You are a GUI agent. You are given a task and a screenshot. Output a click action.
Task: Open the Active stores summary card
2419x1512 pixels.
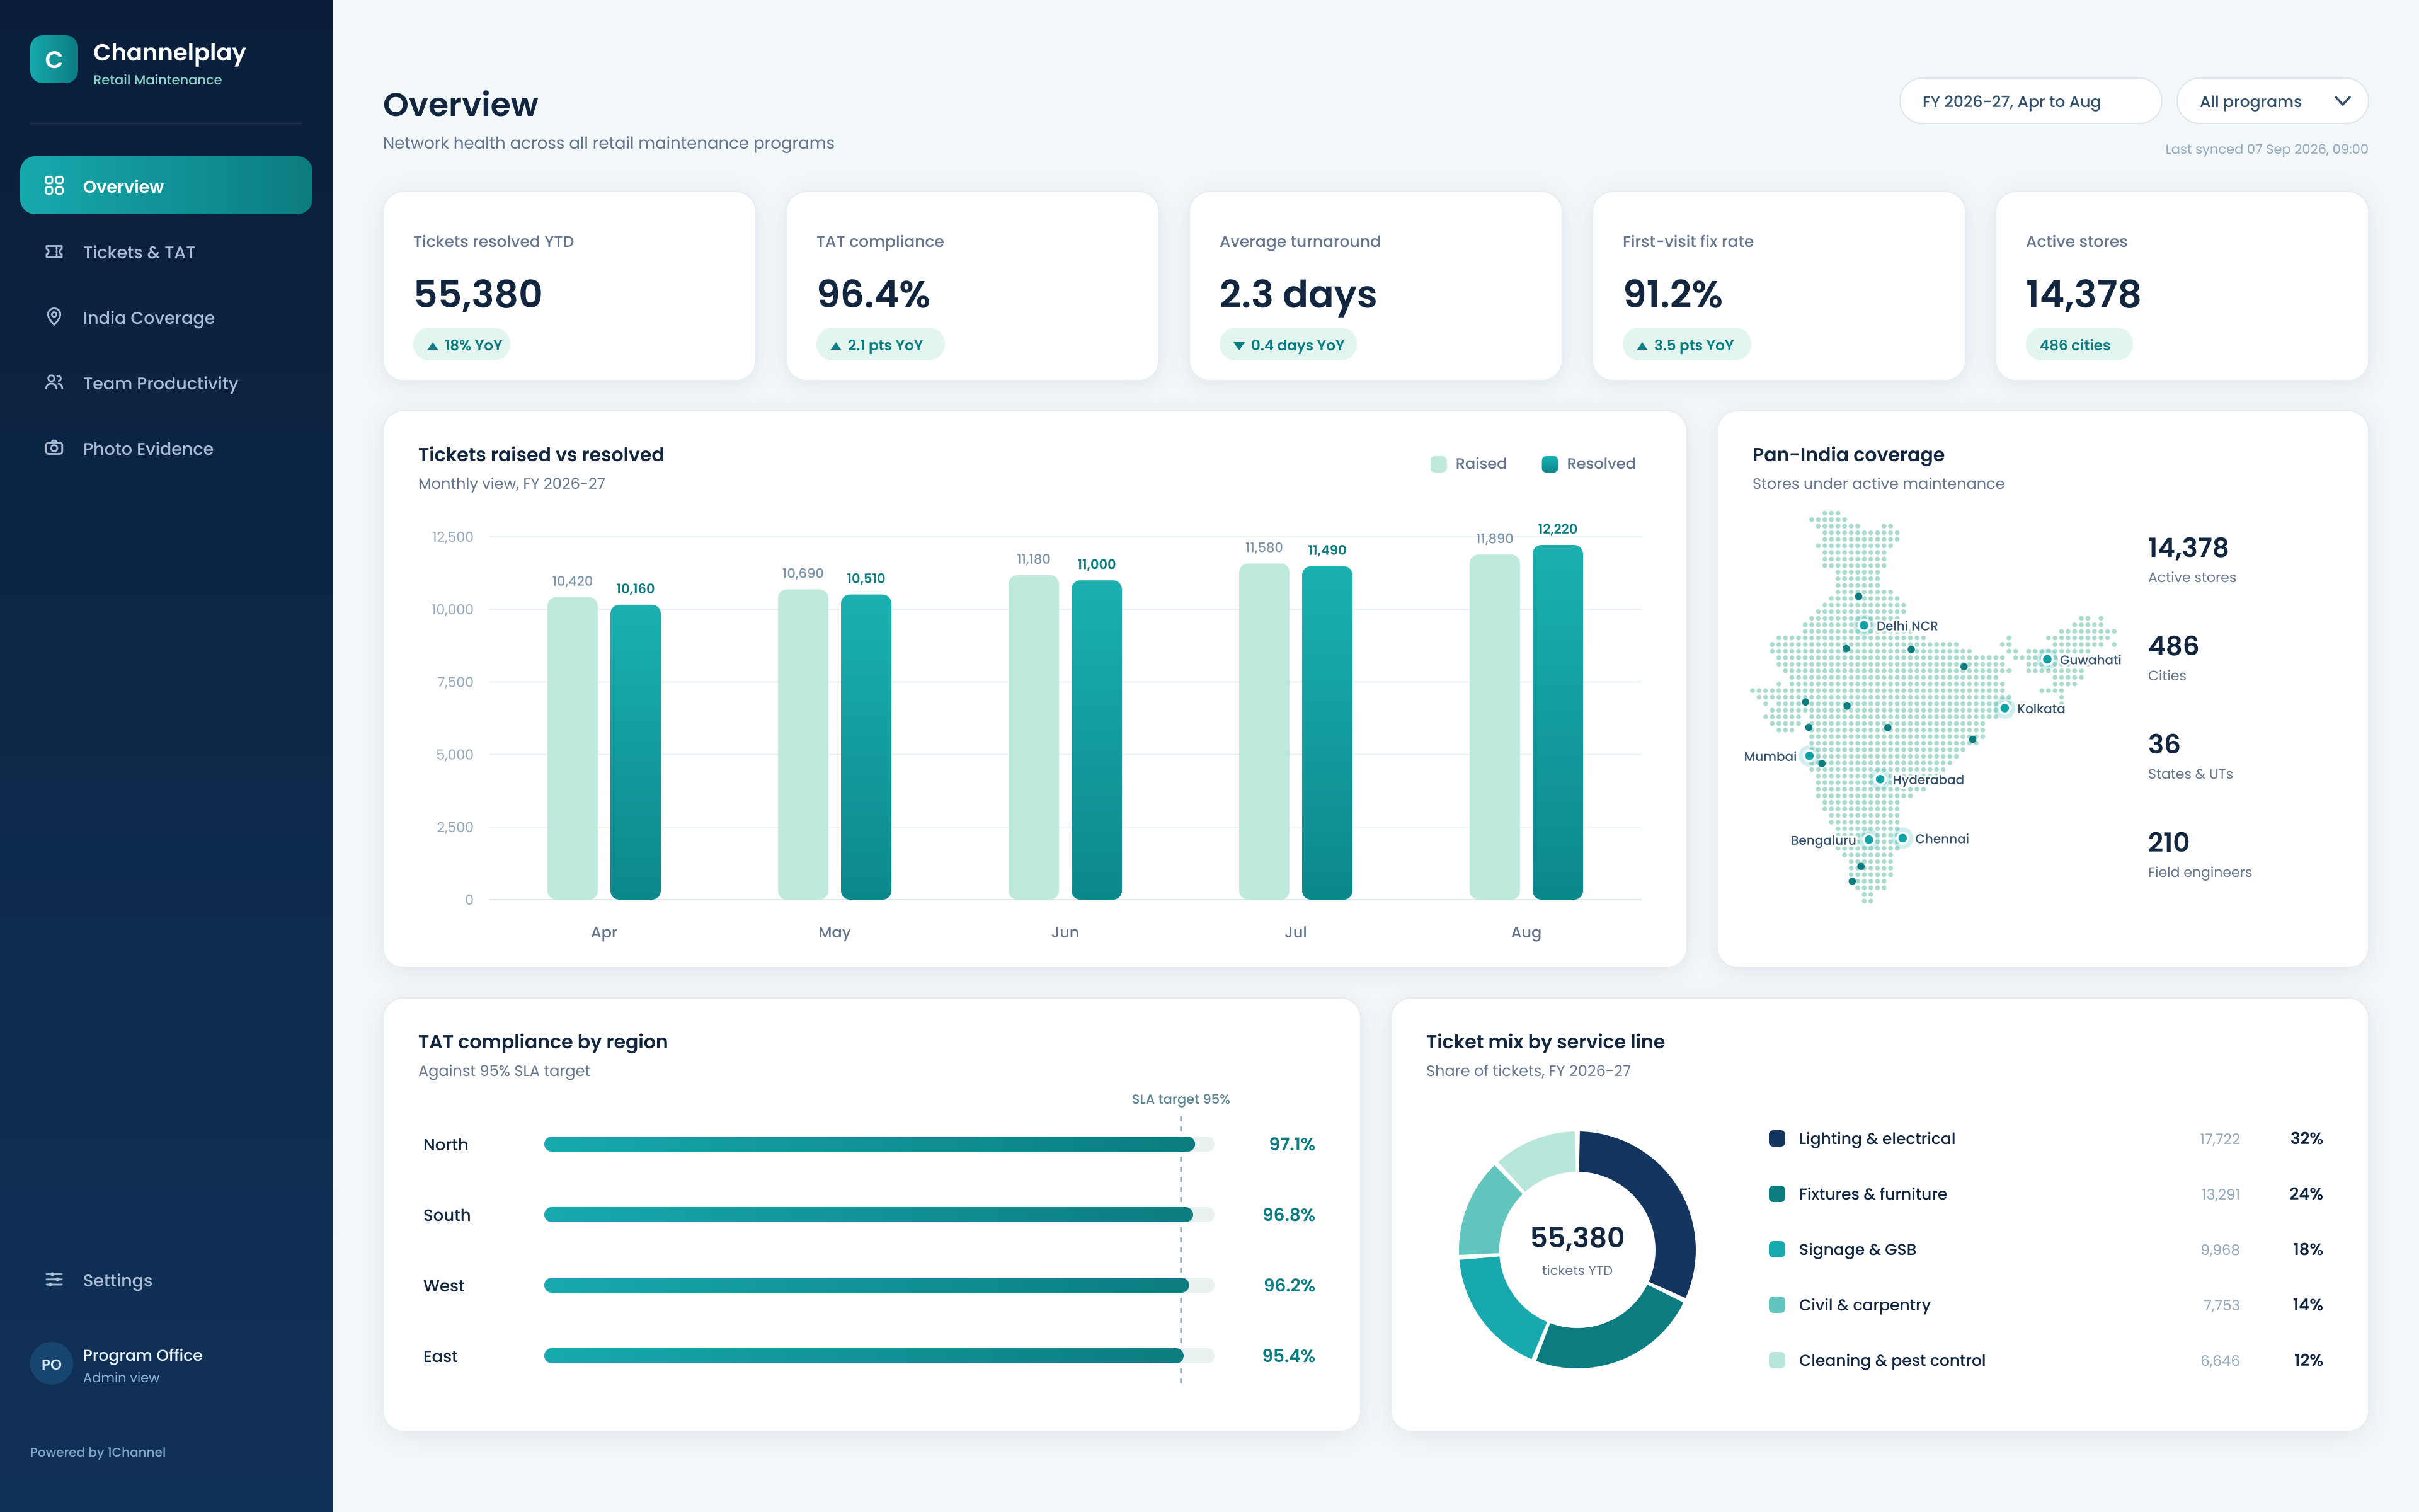click(x=2181, y=286)
